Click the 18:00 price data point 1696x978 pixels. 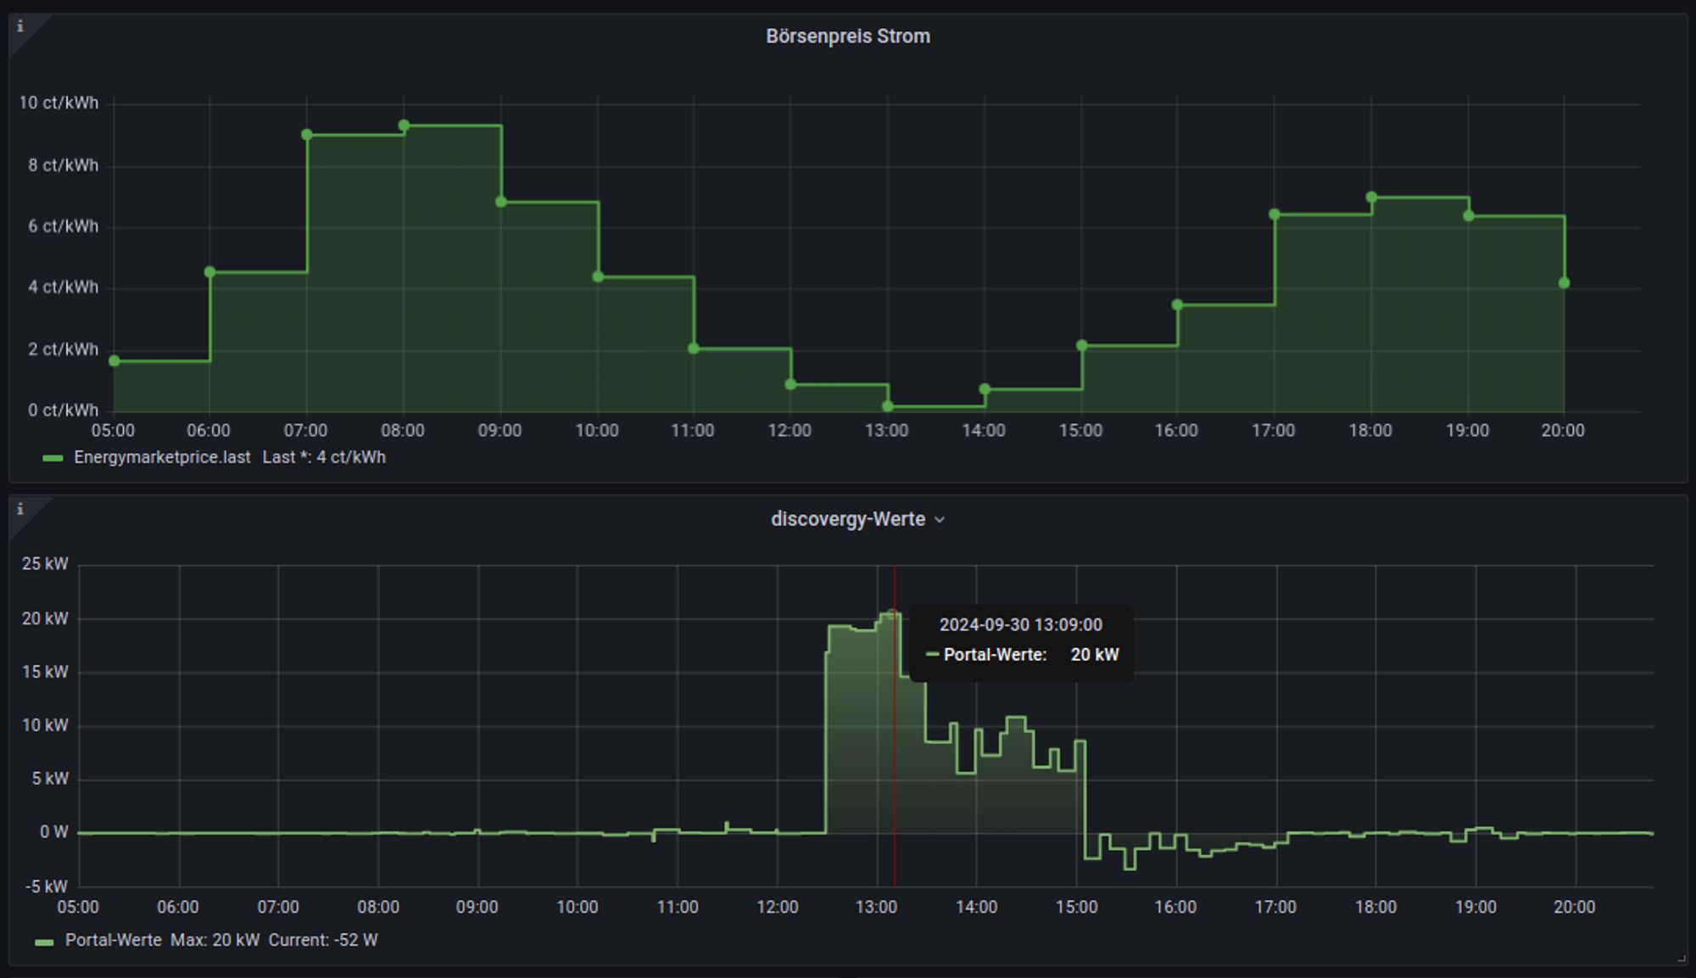pos(1372,197)
